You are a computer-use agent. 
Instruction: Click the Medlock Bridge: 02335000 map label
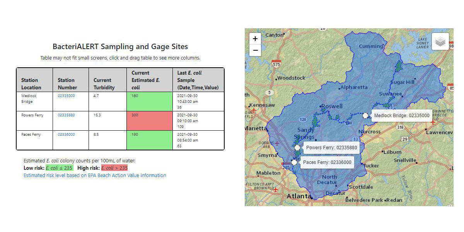coord(402,115)
